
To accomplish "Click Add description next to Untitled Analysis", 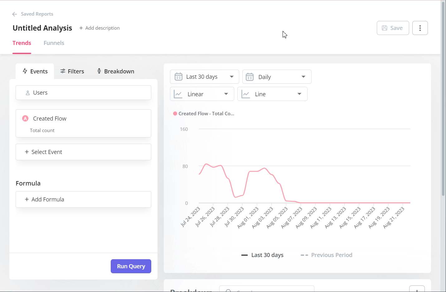I will coord(99,28).
